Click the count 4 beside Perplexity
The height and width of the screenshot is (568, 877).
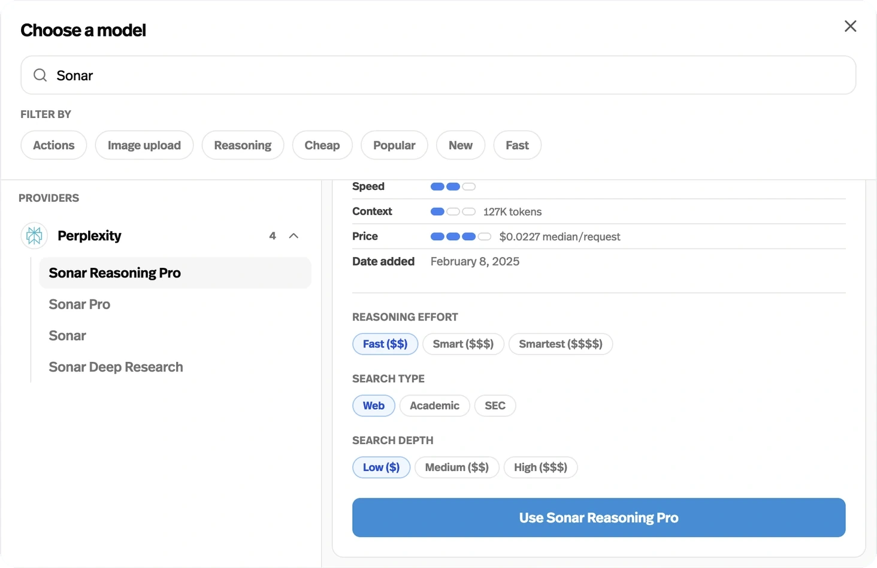point(273,235)
